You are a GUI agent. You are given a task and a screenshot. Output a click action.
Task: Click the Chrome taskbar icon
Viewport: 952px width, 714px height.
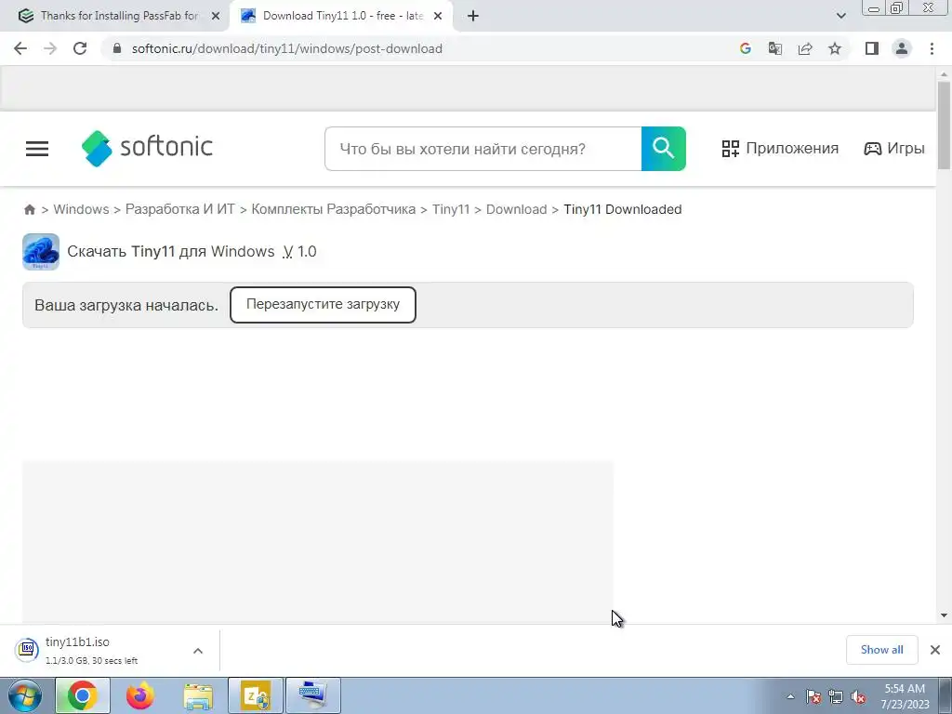point(83,695)
